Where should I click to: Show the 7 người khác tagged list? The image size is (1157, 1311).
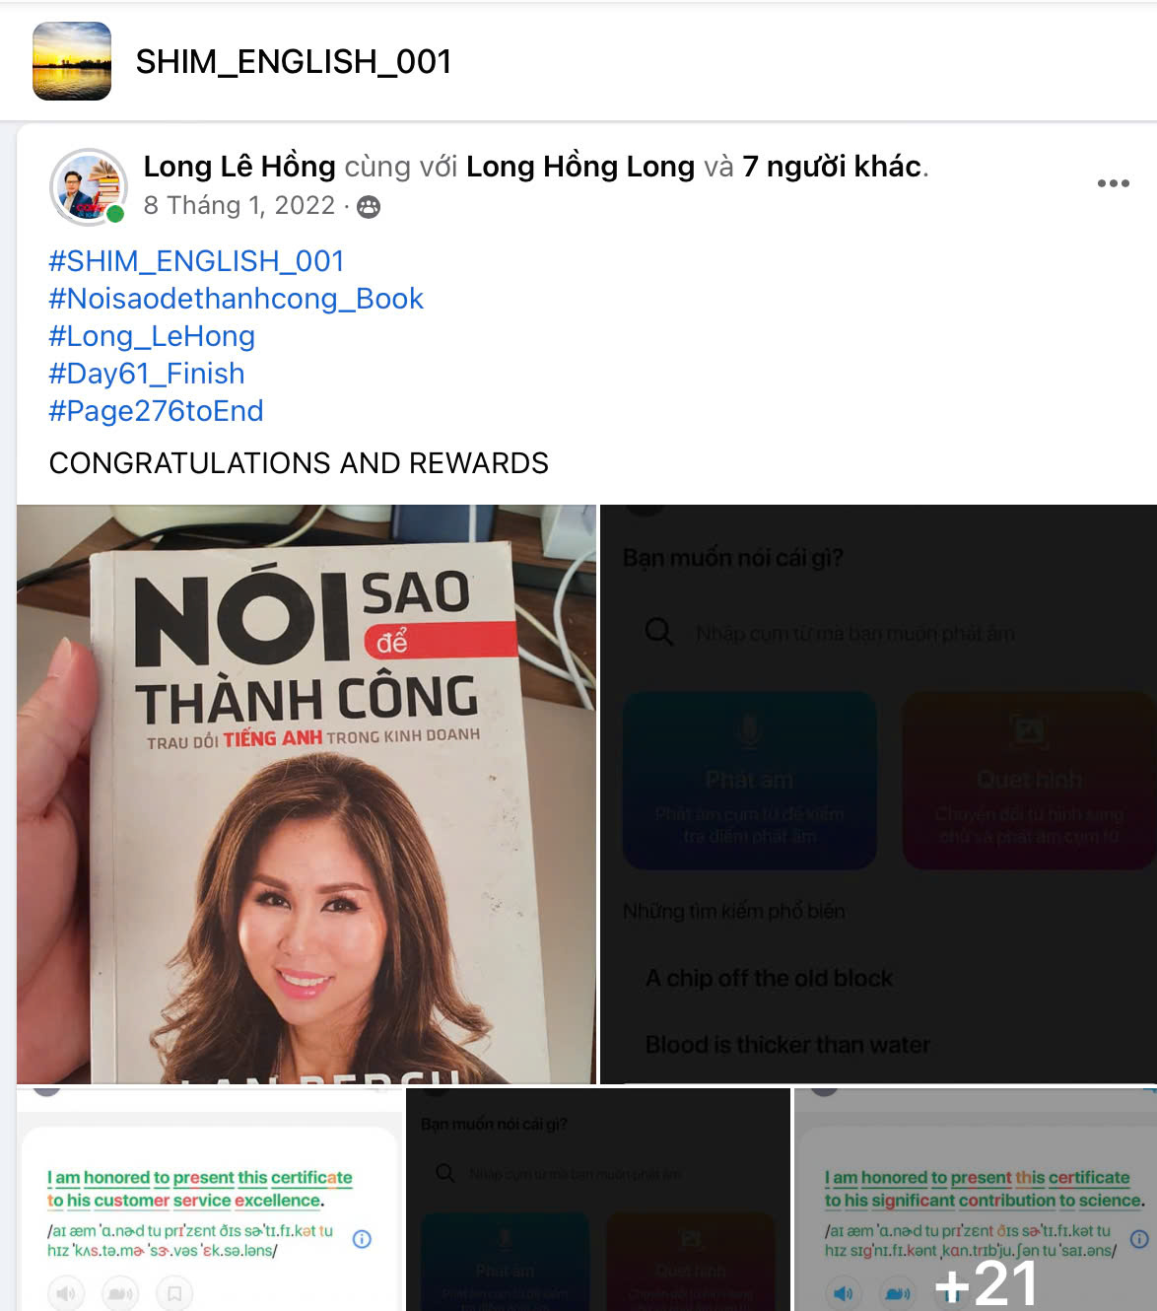833,167
